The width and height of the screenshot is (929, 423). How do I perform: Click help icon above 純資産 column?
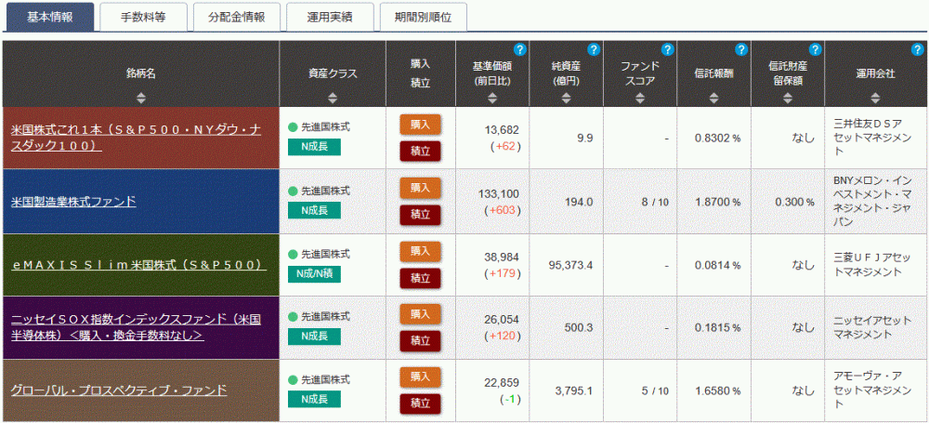pyautogui.click(x=594, y=49)
